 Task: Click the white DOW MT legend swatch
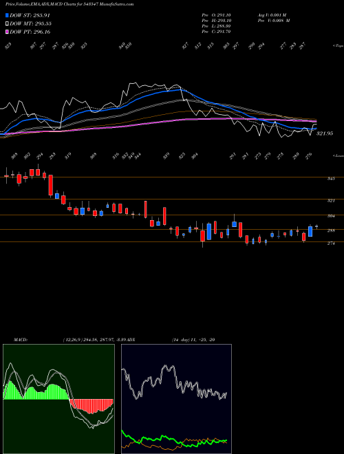tap(7, 23)
